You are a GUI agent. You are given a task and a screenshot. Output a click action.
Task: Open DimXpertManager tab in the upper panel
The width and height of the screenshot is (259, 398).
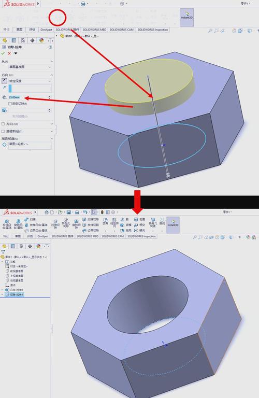click(x=32, y=40)
